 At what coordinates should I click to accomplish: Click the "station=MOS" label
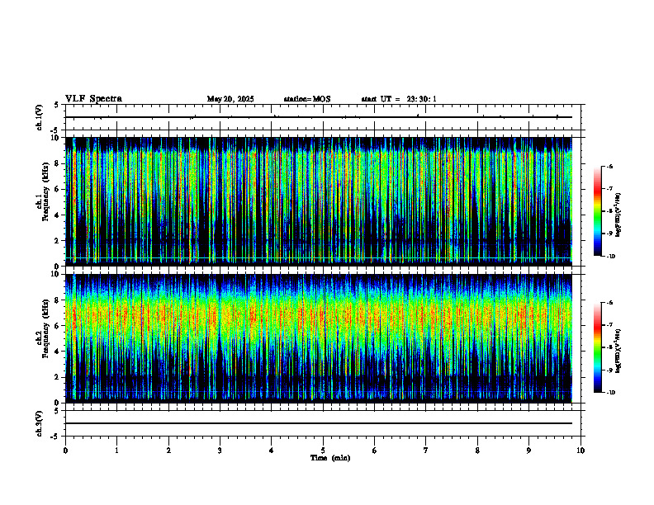pos(307,99)
